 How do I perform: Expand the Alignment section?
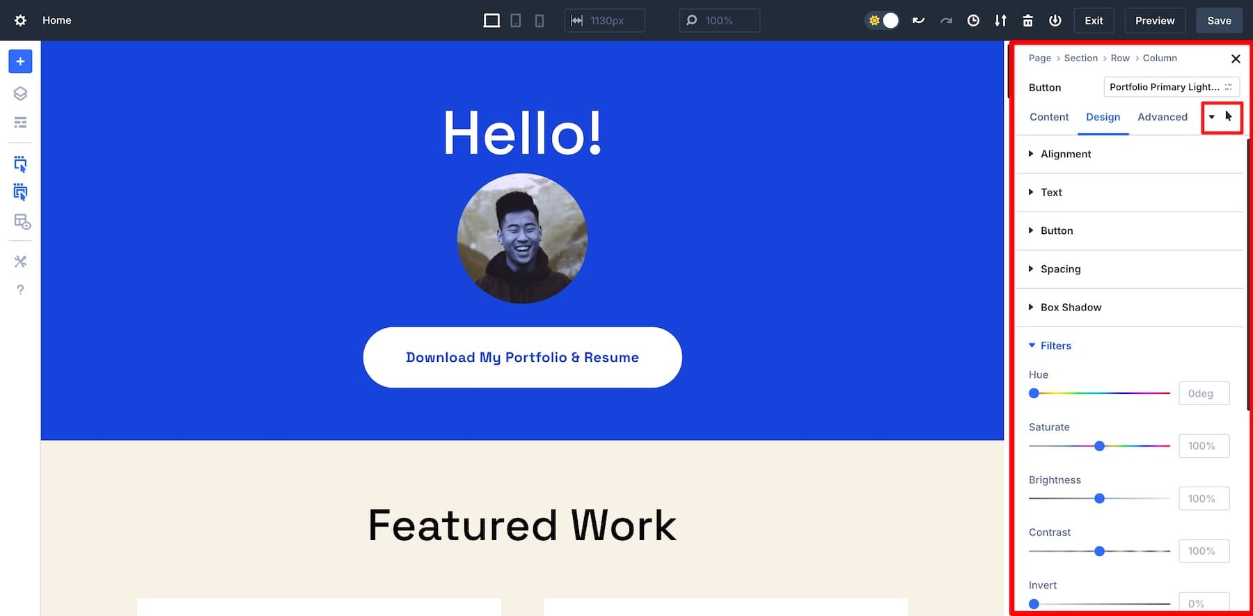pos(1128,154)
